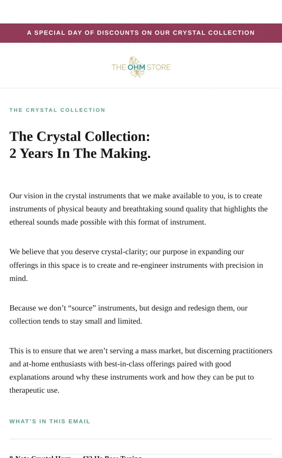Click The Ohm Store logo

click(x=141, y=67)
